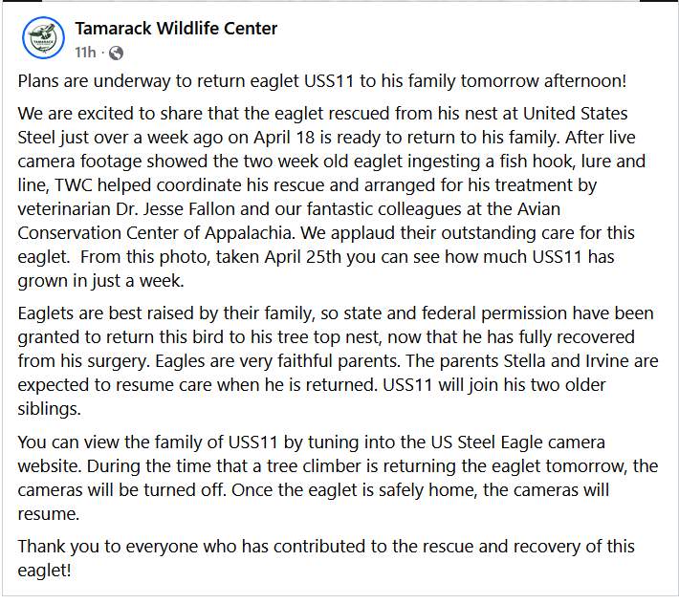Click the sentence beginning 'Plans are underway'
Screen dimensions: 679x604
(x=321, y=81)
